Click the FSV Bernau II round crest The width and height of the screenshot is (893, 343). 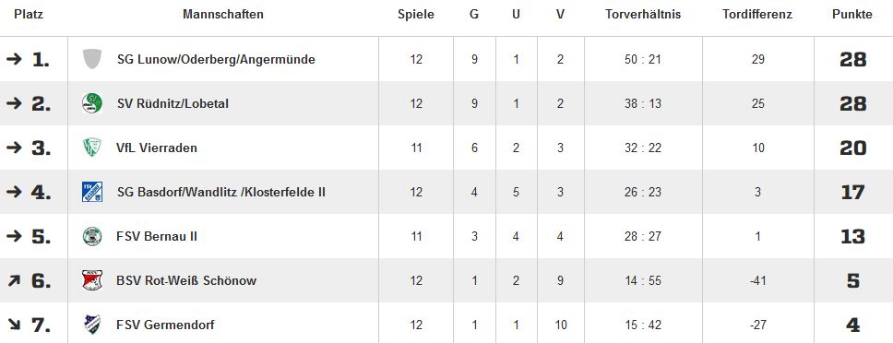coord(92,236)
